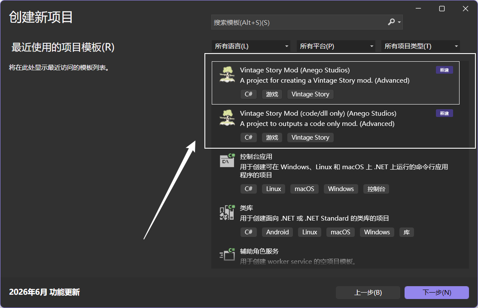Click C# tag under 控制台应用

tap(249, 189)
